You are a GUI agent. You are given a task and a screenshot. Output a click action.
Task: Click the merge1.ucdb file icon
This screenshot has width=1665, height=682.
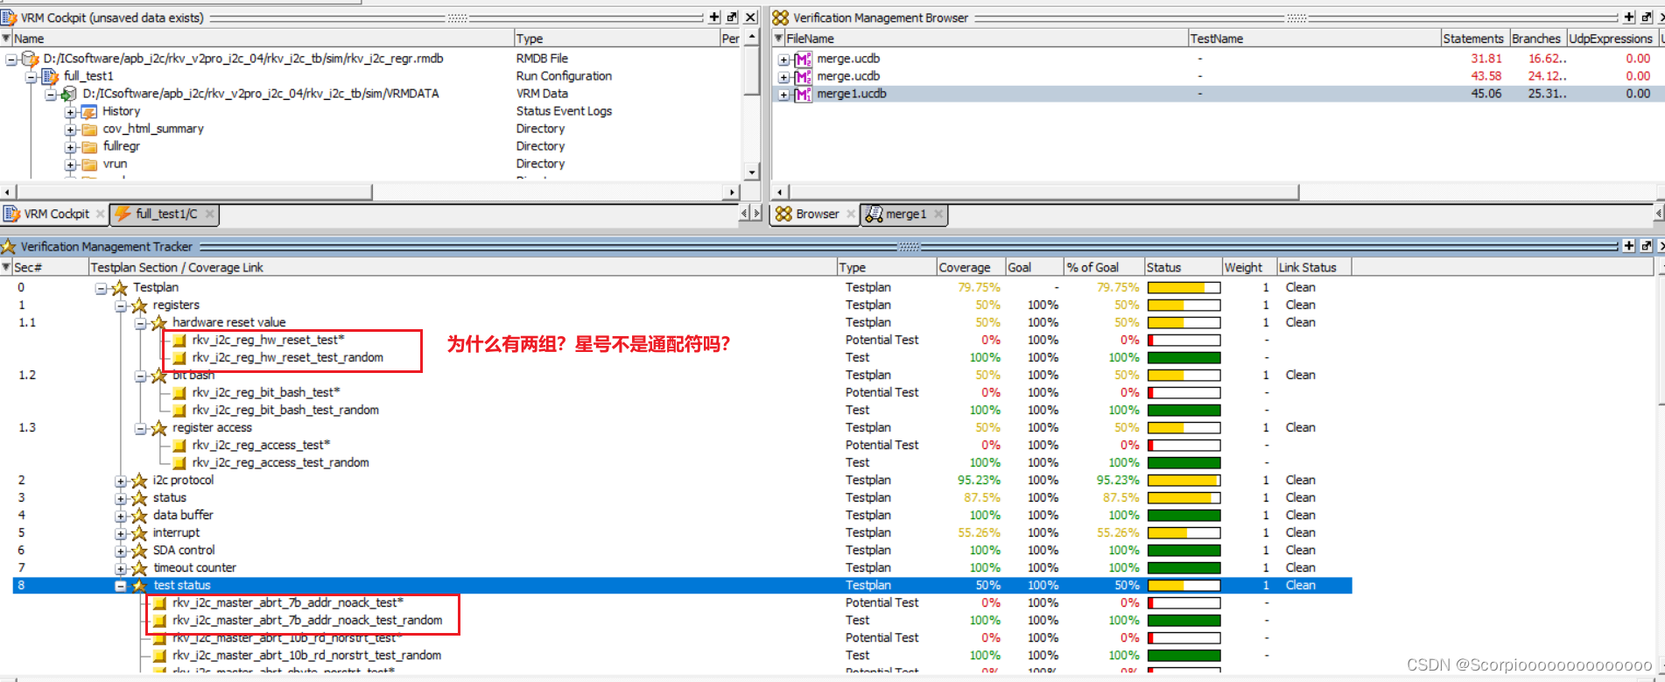click(x=803, y=94)
